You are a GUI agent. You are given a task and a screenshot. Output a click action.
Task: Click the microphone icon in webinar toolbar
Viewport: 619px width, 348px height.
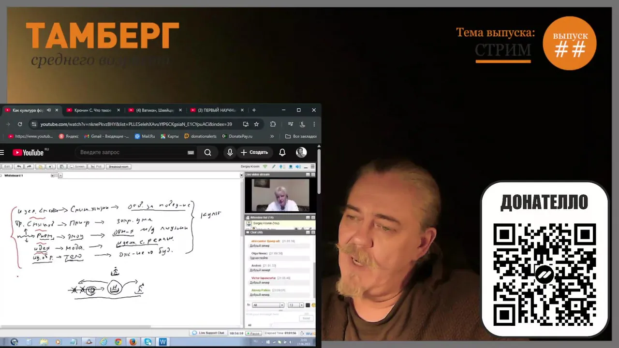pos(281,167)
